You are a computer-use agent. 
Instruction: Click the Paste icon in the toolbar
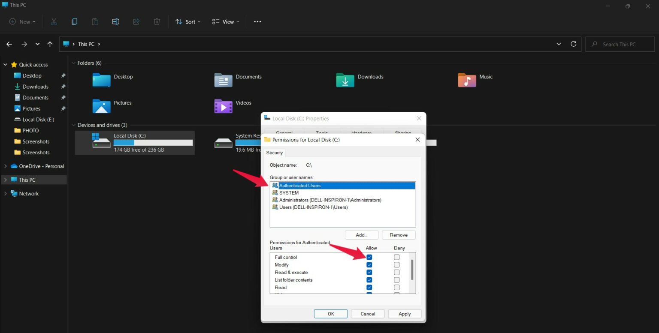[95, 21]
